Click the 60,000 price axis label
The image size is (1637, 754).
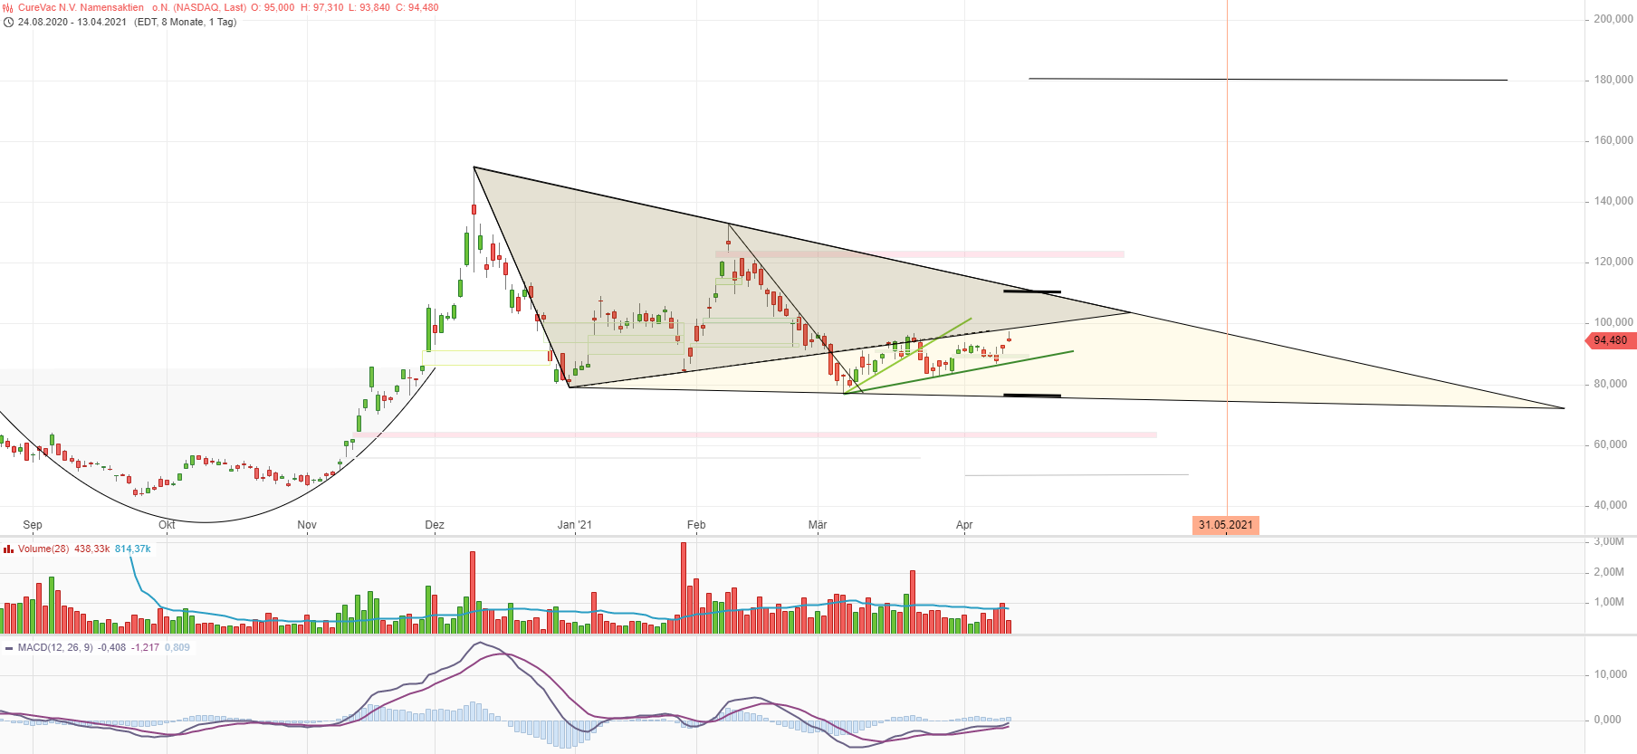click(x=1611, y=444)
